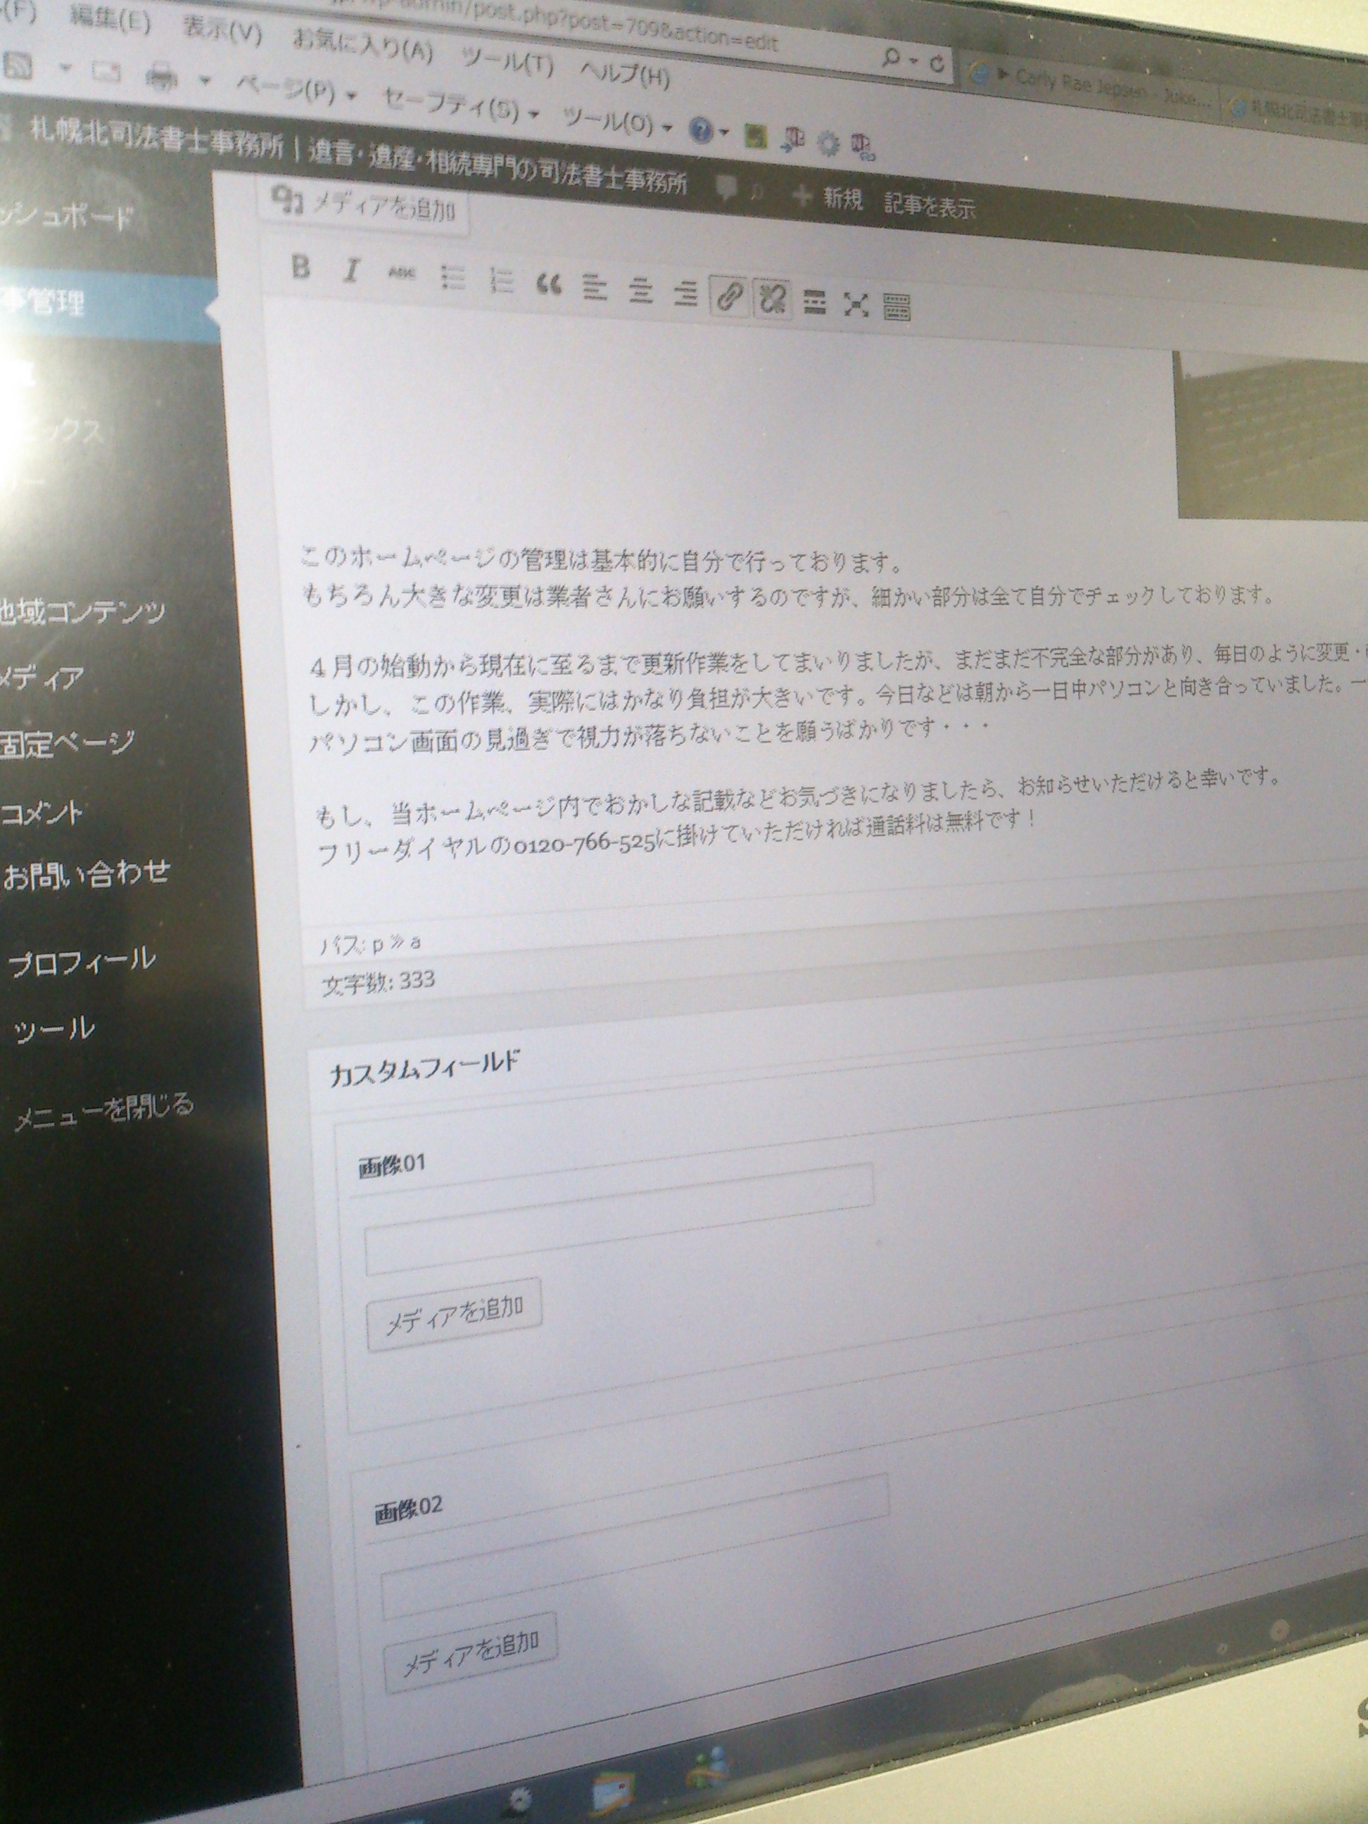Switch to distraction-free fullscreen mode
Viewport: 1368px width, 1824px height.
(x=856, y=305)
